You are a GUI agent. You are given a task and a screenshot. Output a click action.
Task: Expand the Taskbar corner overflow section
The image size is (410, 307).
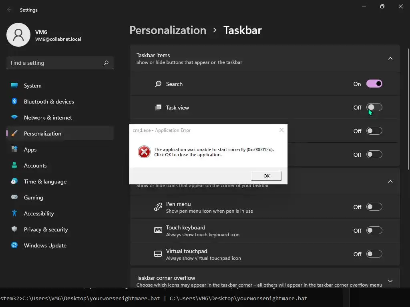click(x=390, y=281)
